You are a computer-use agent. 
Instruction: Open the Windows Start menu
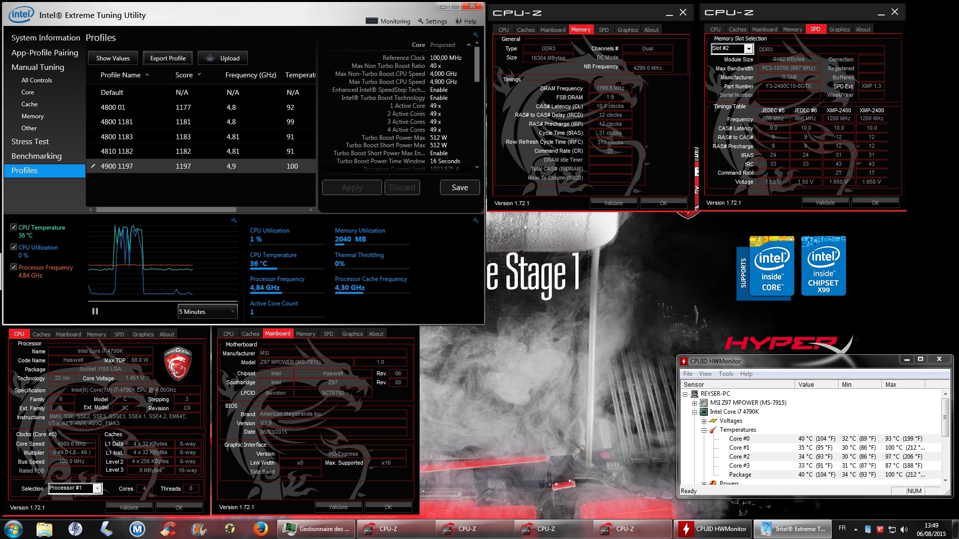click(x=13, y=529)
